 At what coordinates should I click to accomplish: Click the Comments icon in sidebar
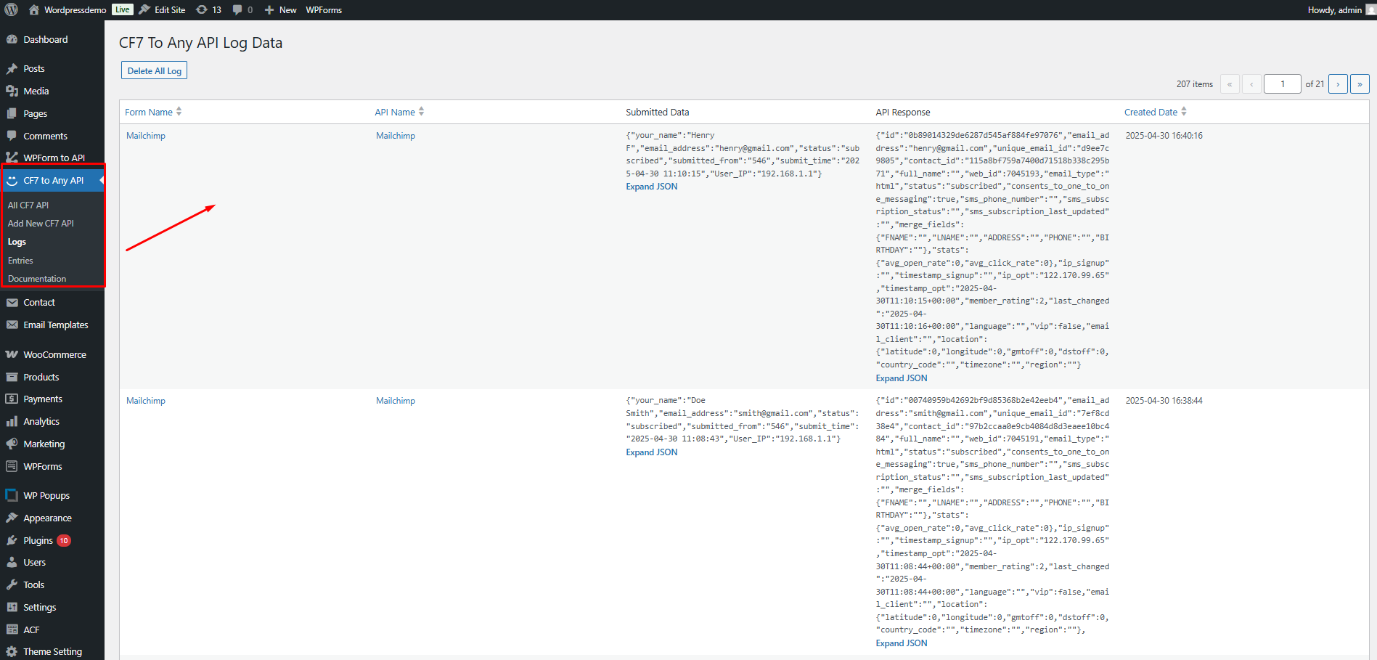[x=12, y=136]
